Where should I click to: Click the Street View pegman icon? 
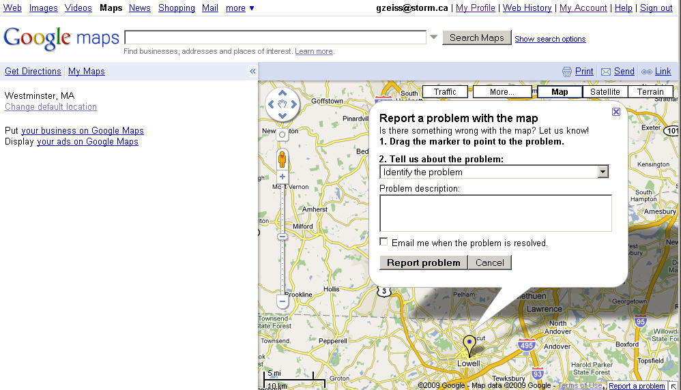282,160
